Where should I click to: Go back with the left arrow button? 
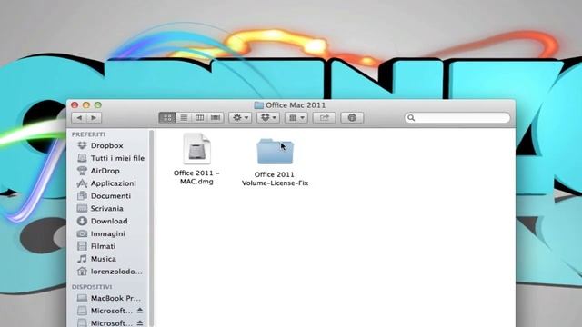[x=79, y=118]
